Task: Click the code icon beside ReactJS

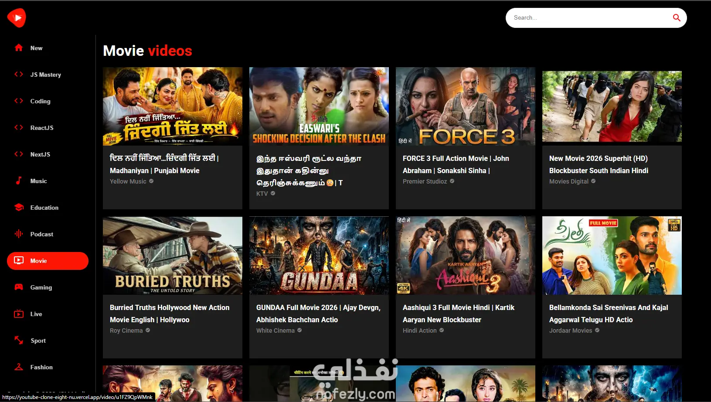Action: click(19, 128)
